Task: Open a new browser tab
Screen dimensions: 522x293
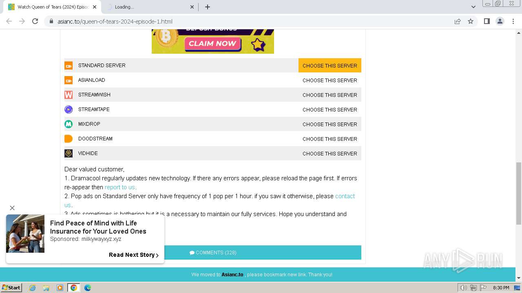Action: 208,7
